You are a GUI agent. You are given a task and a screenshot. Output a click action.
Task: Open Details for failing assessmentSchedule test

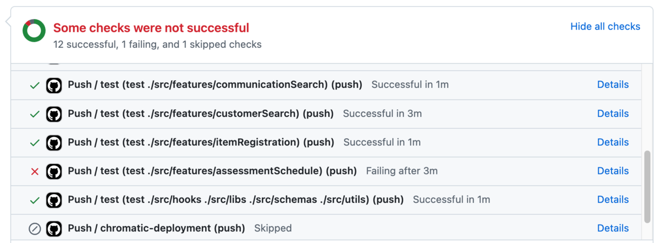click(613, 171)
